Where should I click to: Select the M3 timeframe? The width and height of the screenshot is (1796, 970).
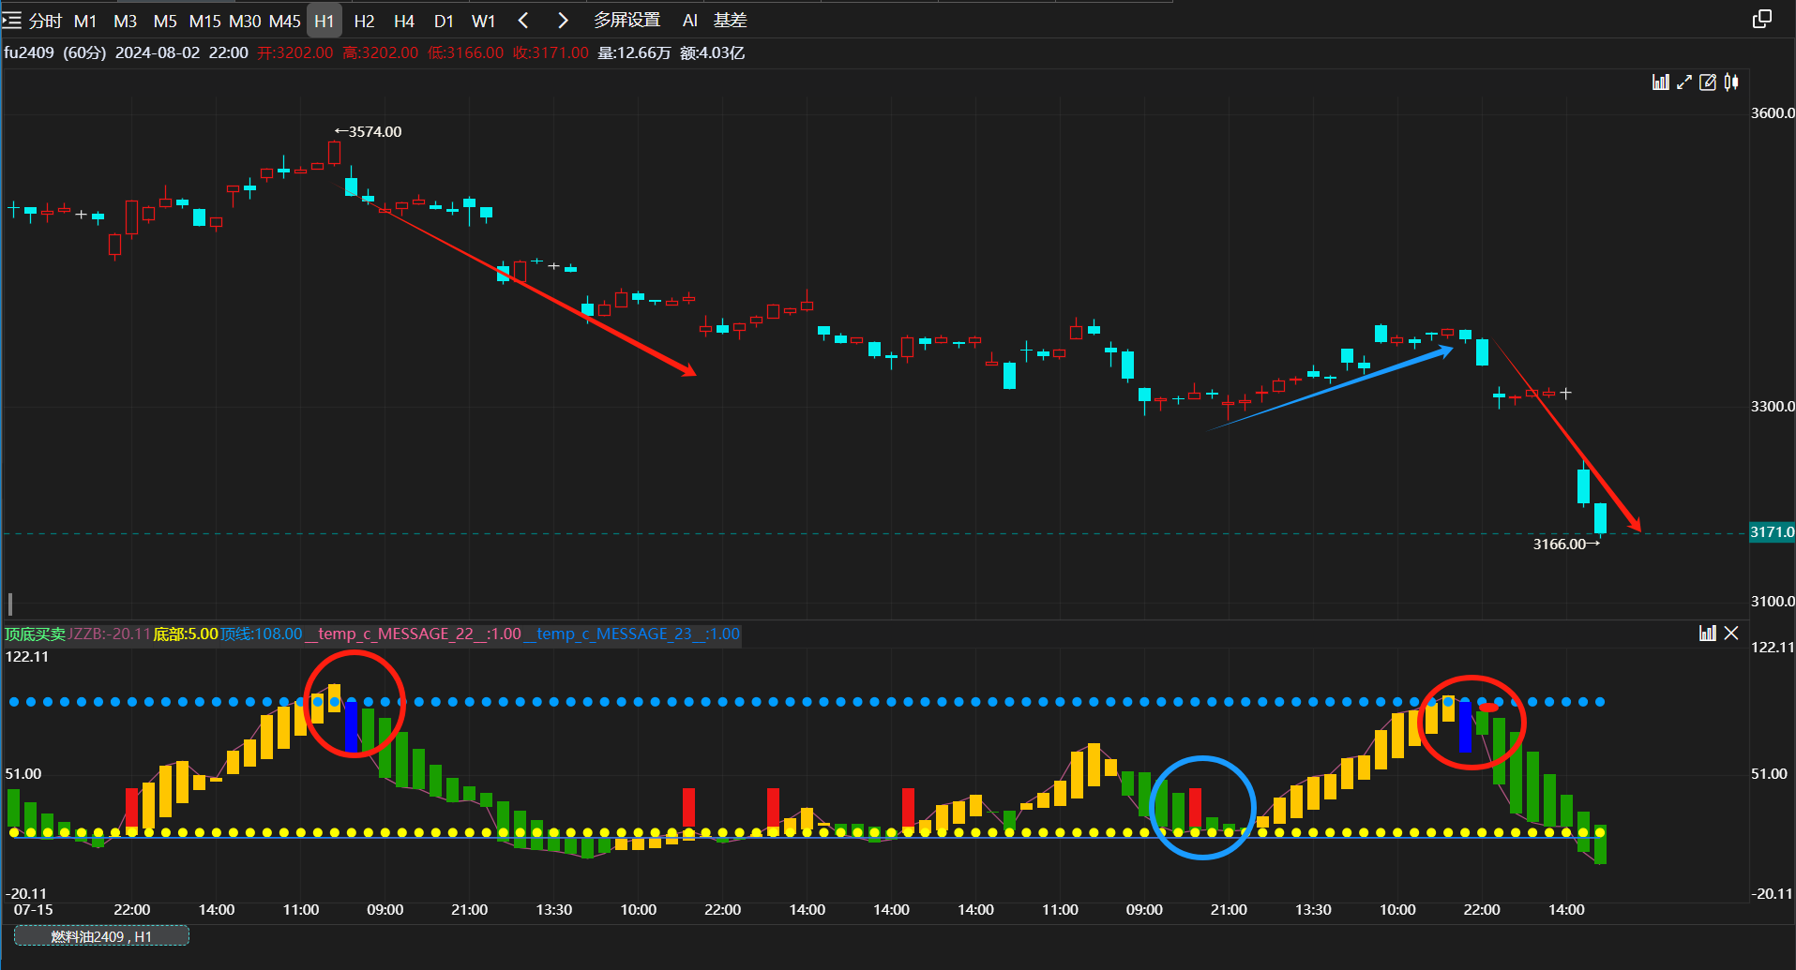point(125,21)
